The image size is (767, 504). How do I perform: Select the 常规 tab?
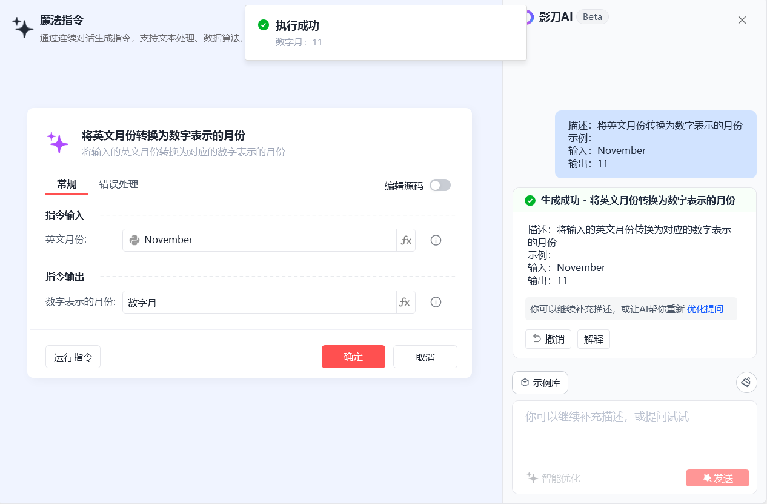pyautogui.click(x=67, y=184)
